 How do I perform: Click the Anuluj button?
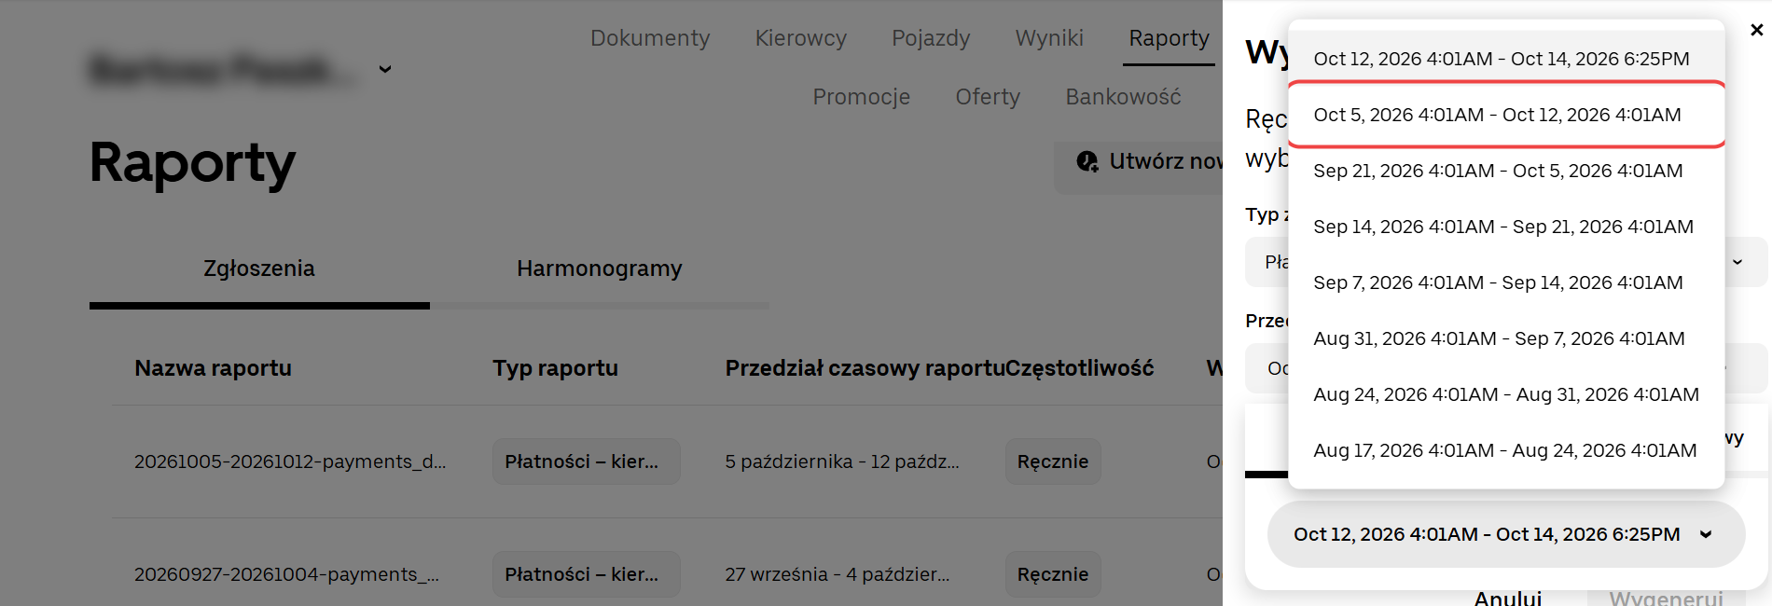(1508, 598)
